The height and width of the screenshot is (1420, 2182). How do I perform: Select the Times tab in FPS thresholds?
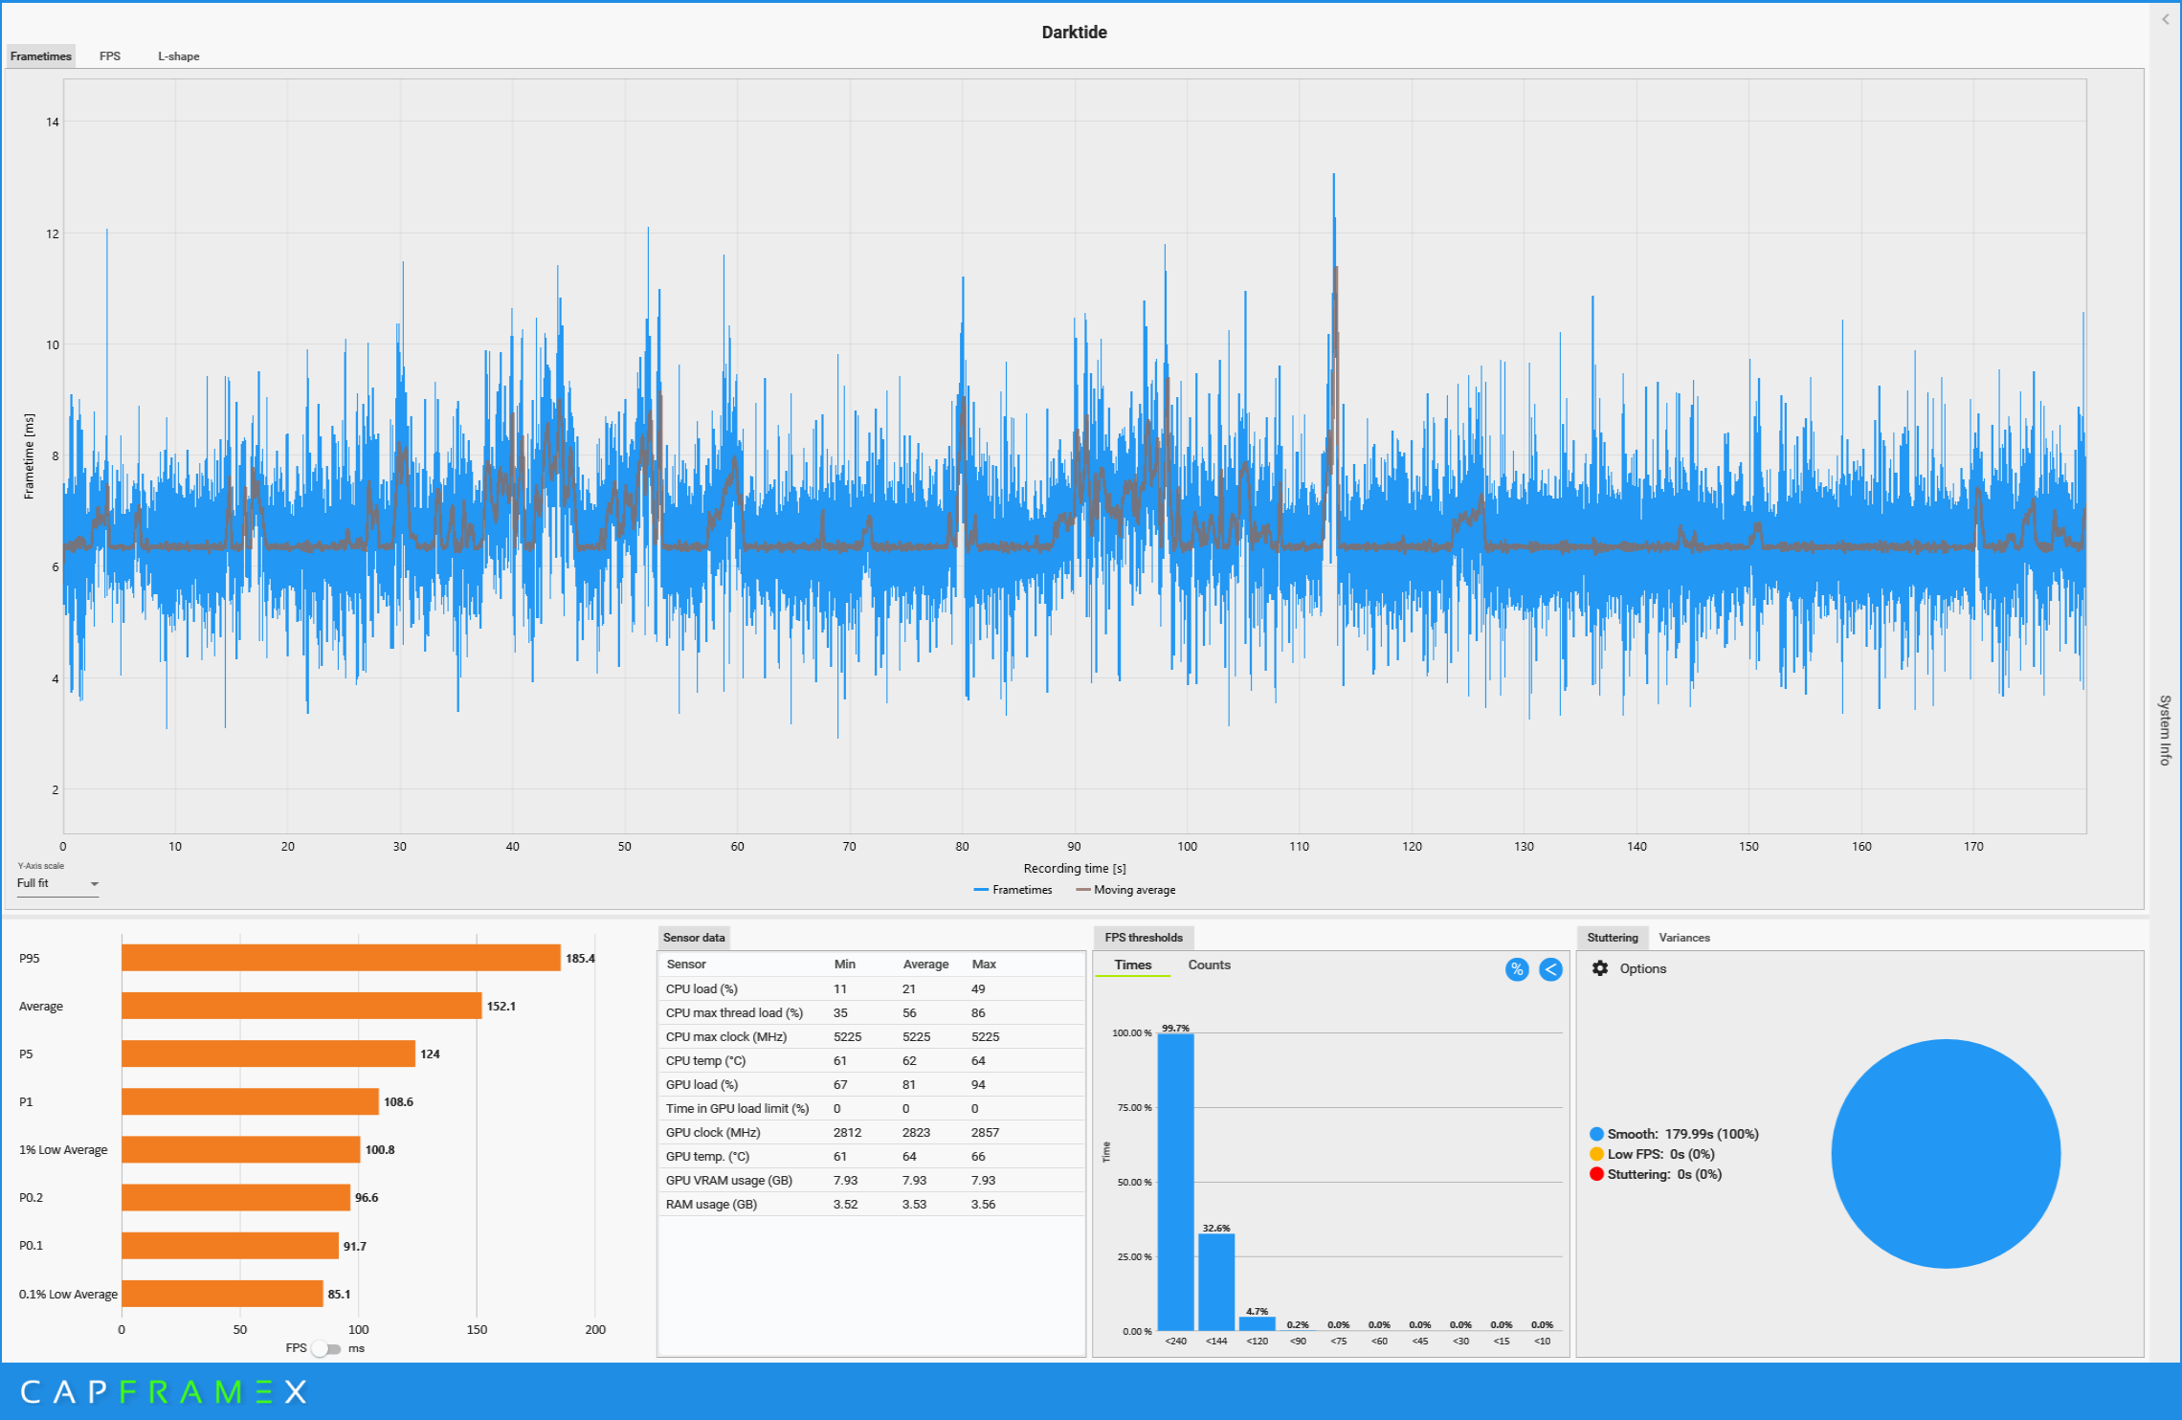[1132, 965]
